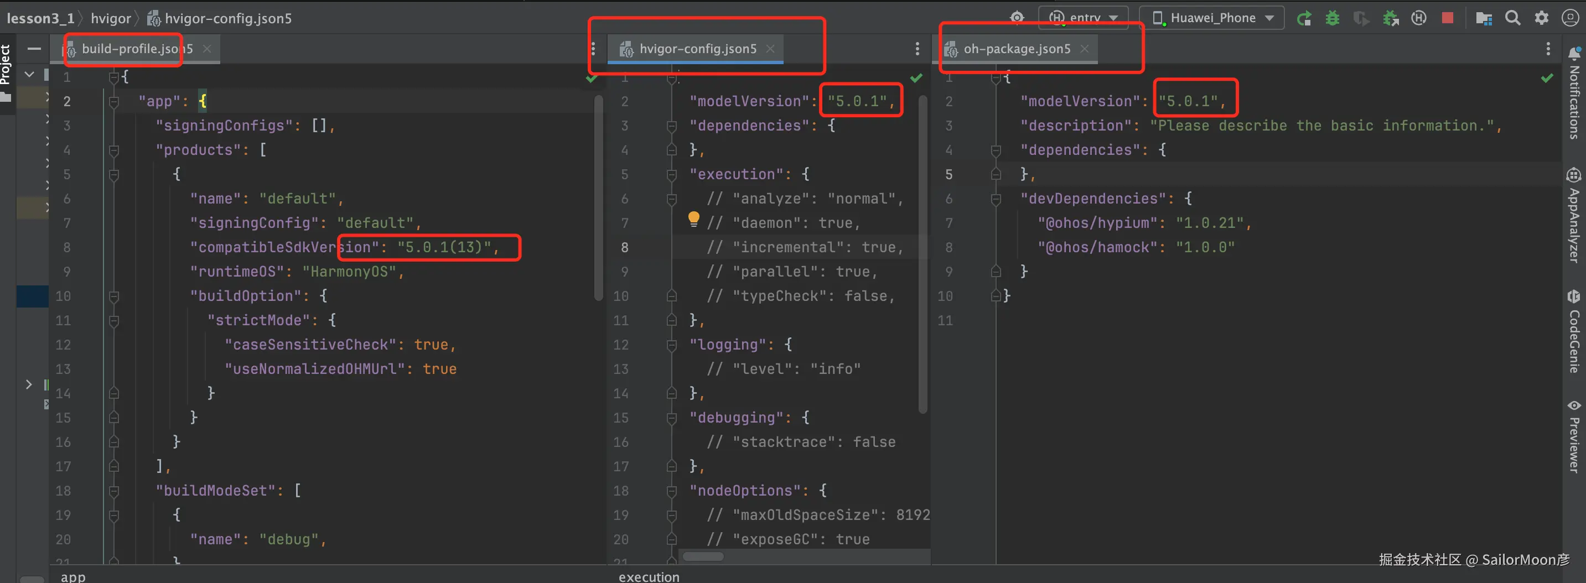Click the "app" structure breadcrumb at bottom
Screen dimensions: 1586x583
click(x=73, y=576)
